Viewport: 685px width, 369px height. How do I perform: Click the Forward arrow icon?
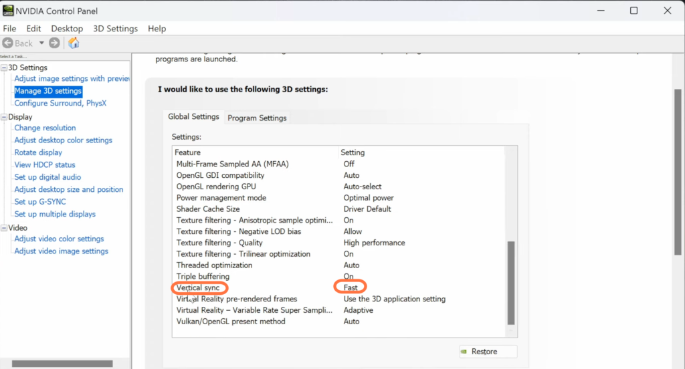54,43
